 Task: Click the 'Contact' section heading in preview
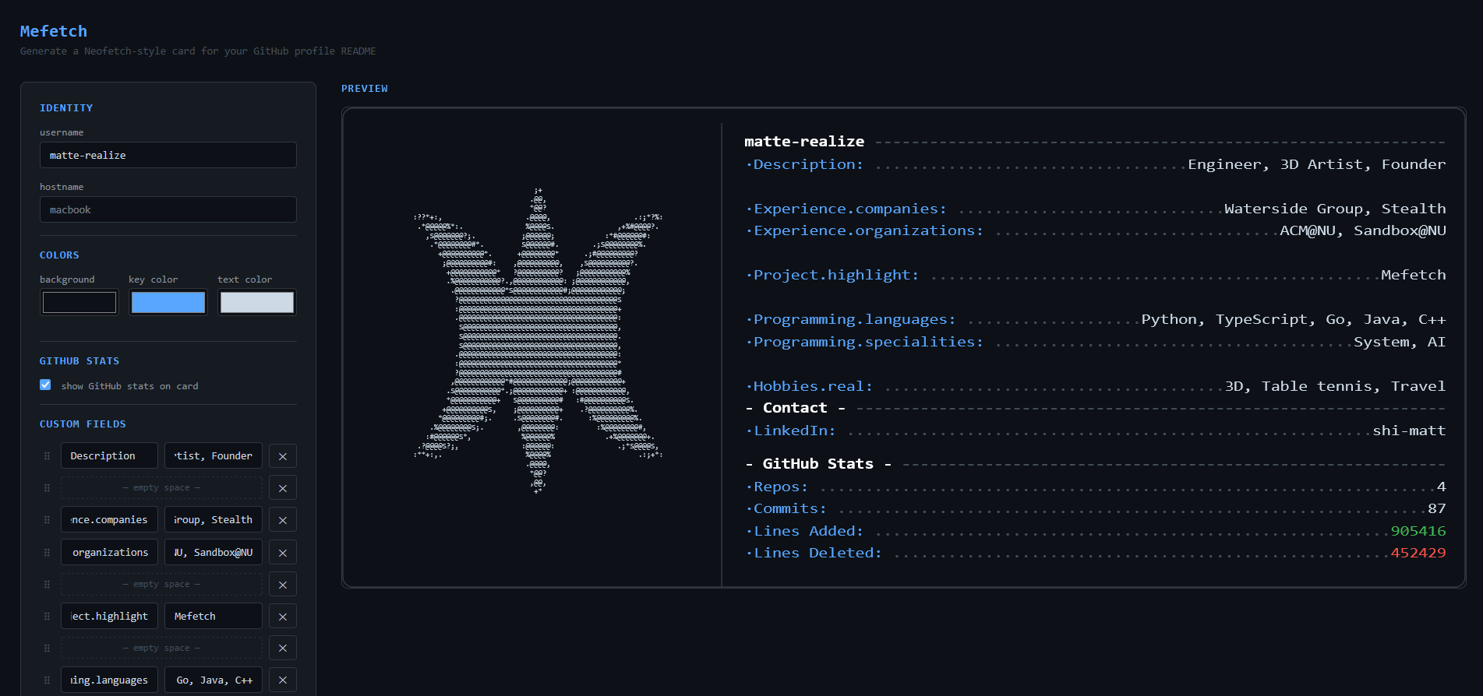pos(795,408)
